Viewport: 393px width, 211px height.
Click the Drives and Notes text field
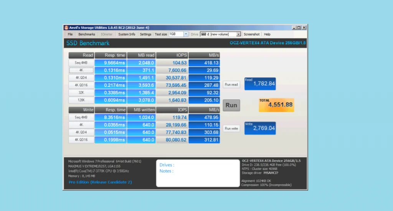pyautogui.click(x=198, y=173)
